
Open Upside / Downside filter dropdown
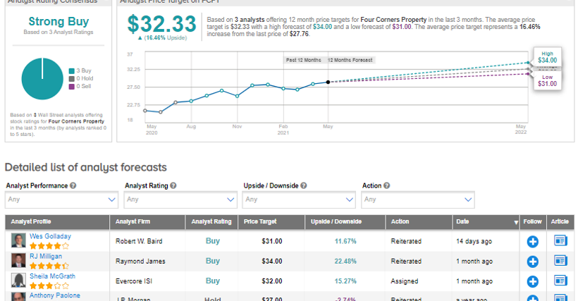click(299, 199)
